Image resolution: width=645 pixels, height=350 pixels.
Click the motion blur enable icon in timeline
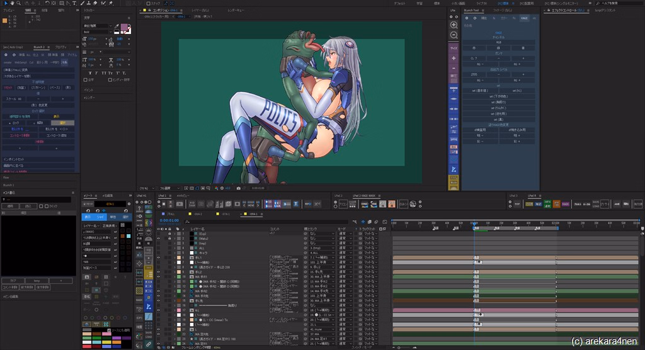[x=376, y=222]
